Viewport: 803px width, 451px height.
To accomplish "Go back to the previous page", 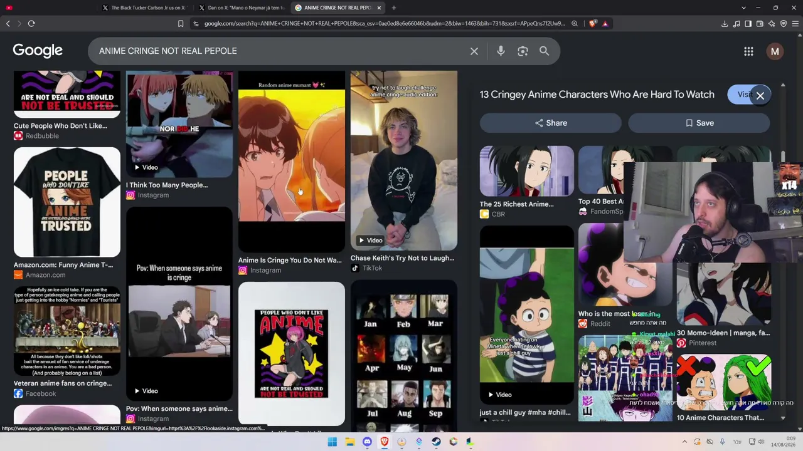I will point(8,24).
